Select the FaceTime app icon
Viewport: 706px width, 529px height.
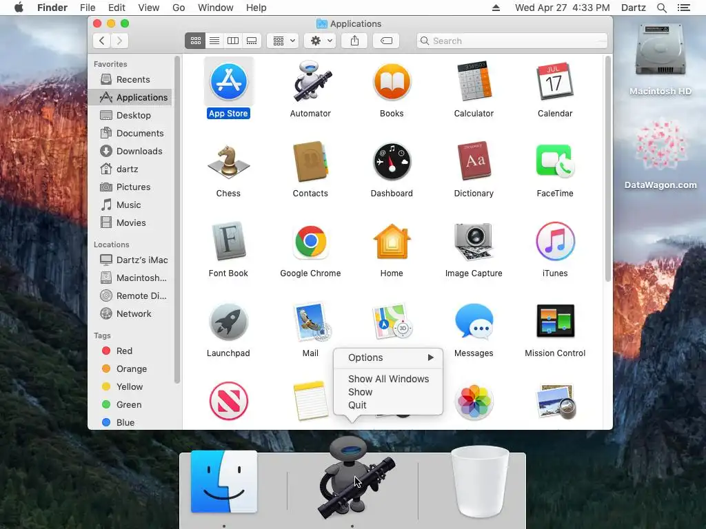click(x=555, y=161)
